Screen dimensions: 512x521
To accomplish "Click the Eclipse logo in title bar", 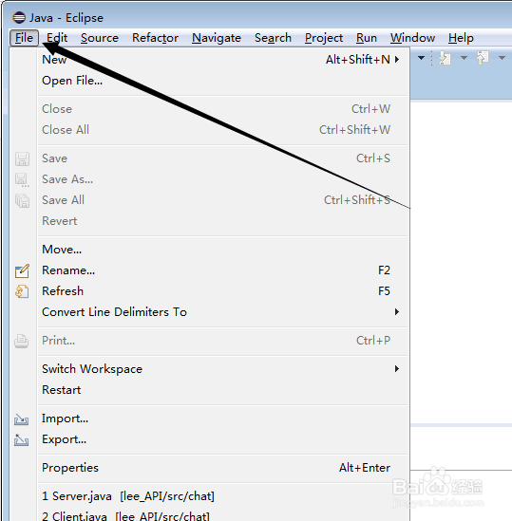I will tap(19, 17).
